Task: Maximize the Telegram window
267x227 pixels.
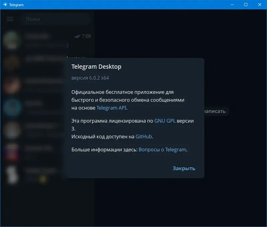Action: 246,5
